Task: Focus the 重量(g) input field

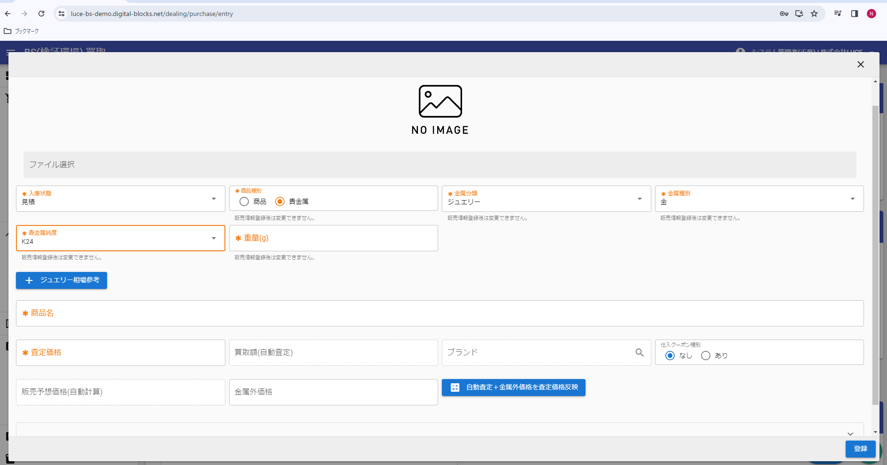Action: (x=333, y=238)
